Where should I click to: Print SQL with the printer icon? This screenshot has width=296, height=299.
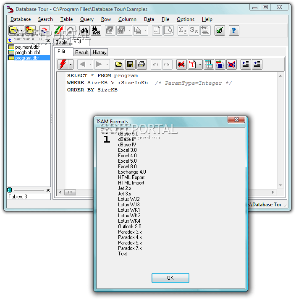point(141,64)
